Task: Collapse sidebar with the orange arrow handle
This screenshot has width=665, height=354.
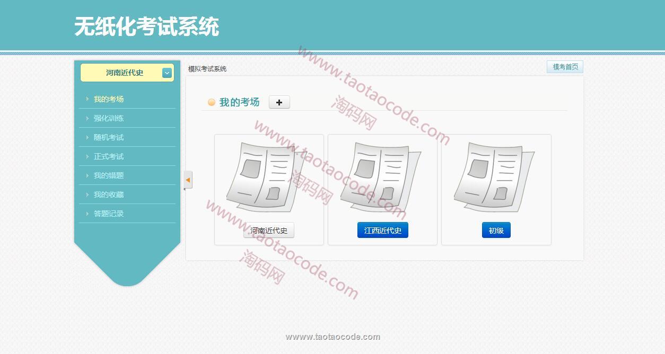Action: pos(188,180)
